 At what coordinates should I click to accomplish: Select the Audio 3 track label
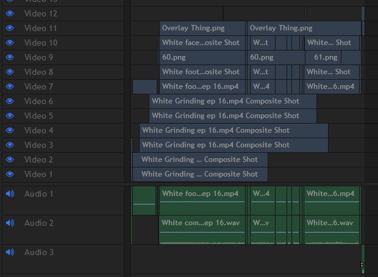pyautogui.click(x=39, y=253)
